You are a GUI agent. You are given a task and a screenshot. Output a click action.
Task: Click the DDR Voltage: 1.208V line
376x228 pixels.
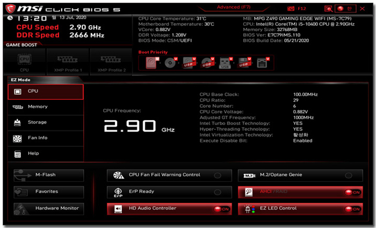(x=162, y=35)
